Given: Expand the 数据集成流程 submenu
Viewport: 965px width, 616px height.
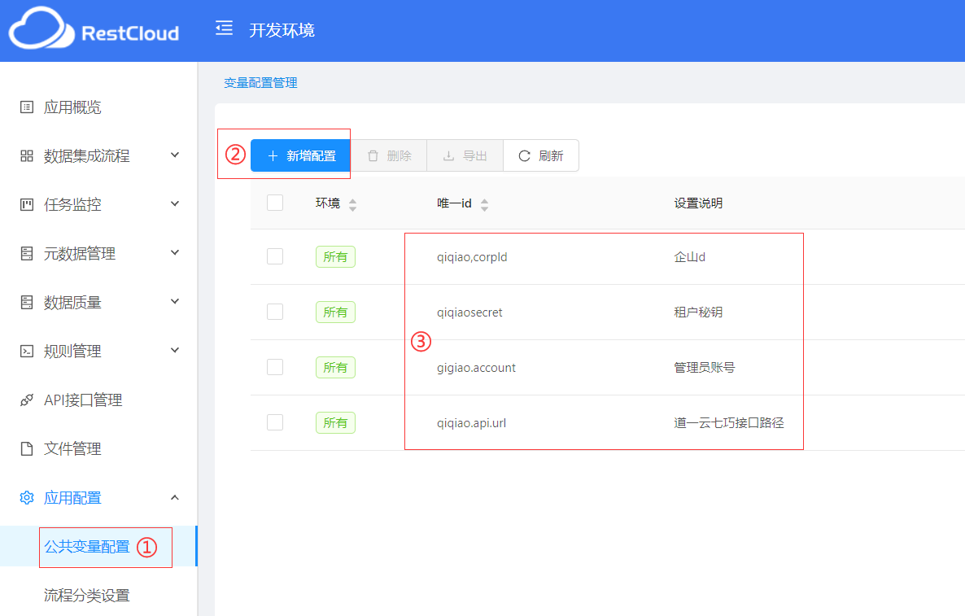Looking at the screenshot, I should tap(175, 155).
